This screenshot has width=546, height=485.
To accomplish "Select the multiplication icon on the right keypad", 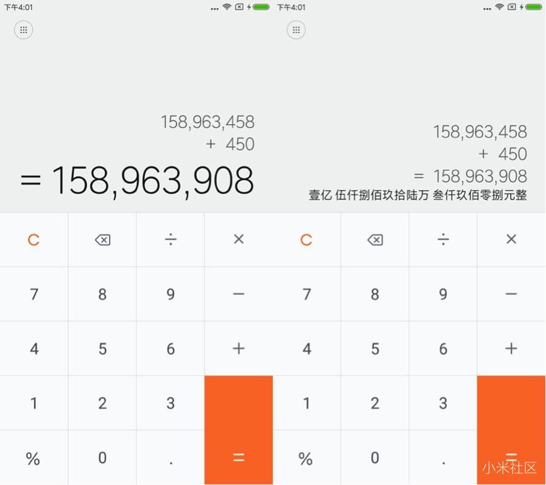I will (511, 239).
